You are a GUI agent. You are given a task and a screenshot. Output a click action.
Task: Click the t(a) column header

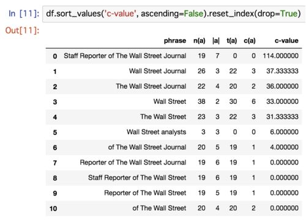click(x=231, y=40)
